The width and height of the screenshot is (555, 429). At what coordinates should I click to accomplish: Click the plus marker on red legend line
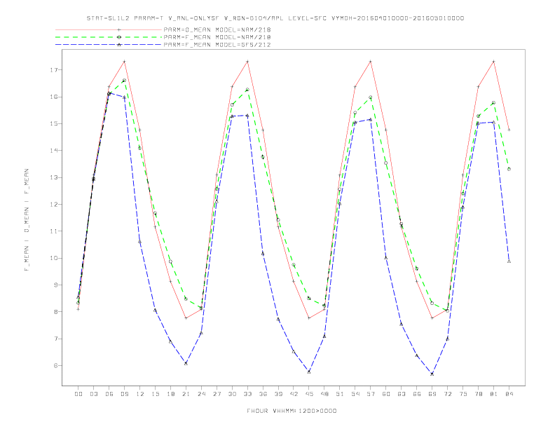point(119,29)
